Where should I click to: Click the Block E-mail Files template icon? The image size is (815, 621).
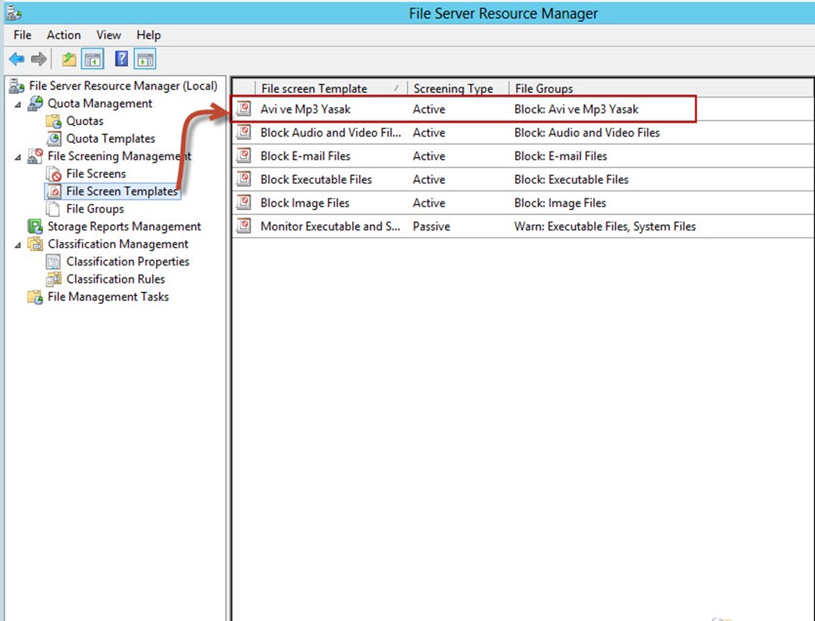coord(244,155)
